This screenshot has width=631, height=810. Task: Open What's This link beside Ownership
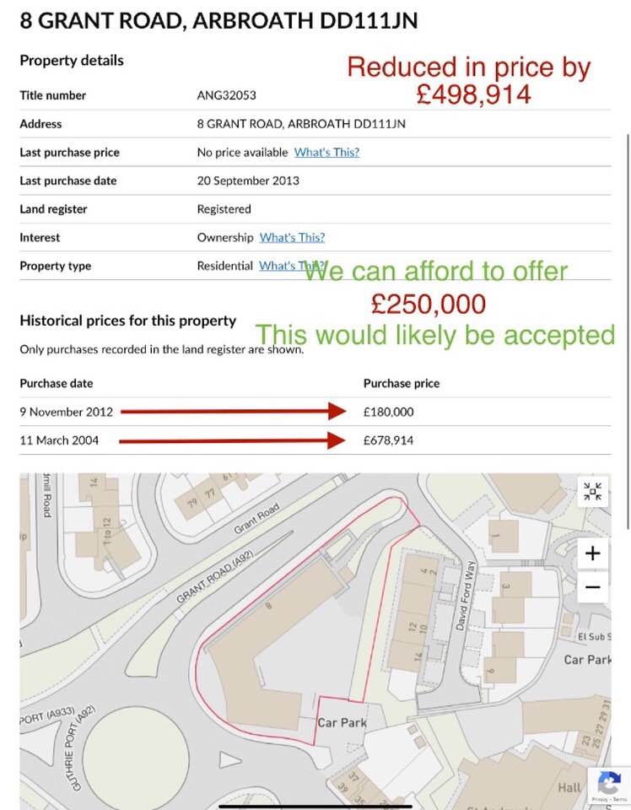[x=292, y=237]
